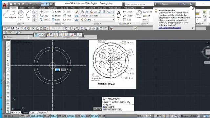Select the Polyline tool
This screenshot has height=118, width=210.
point(12,14)
